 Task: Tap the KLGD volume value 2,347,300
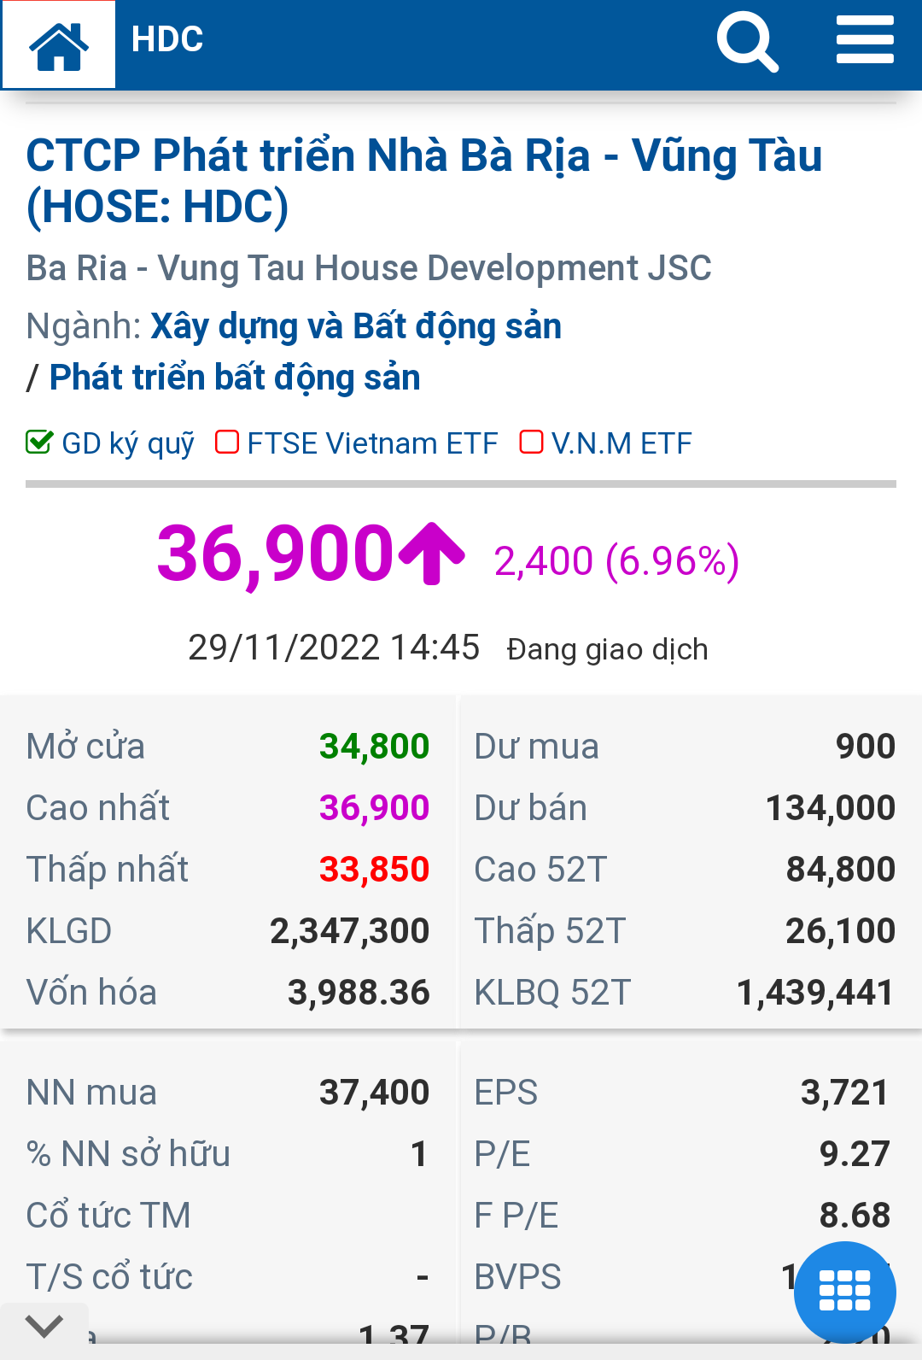pyautogui.click(x=349, y=931)
